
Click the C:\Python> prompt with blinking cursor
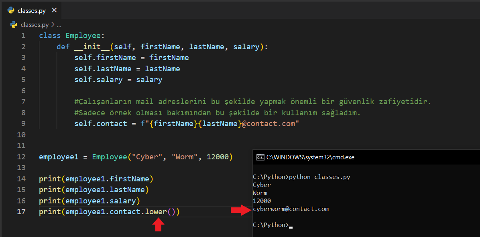click(271, 225)
